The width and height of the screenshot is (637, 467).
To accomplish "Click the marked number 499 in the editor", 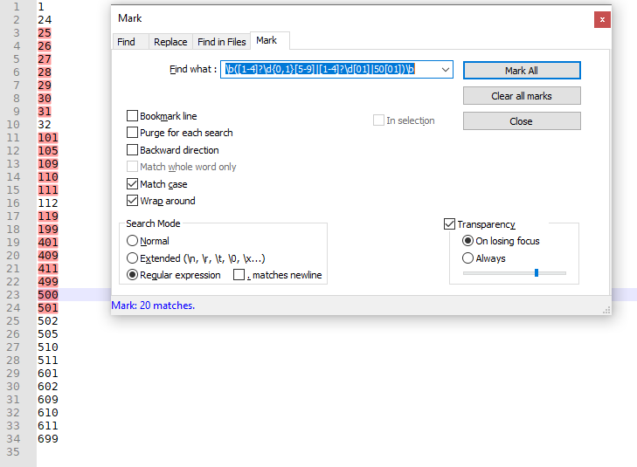I will click(x=48, y=282).
